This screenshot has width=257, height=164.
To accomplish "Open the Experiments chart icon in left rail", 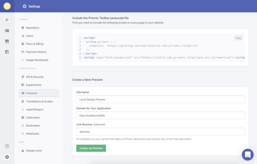I will (x=7, y=52).
